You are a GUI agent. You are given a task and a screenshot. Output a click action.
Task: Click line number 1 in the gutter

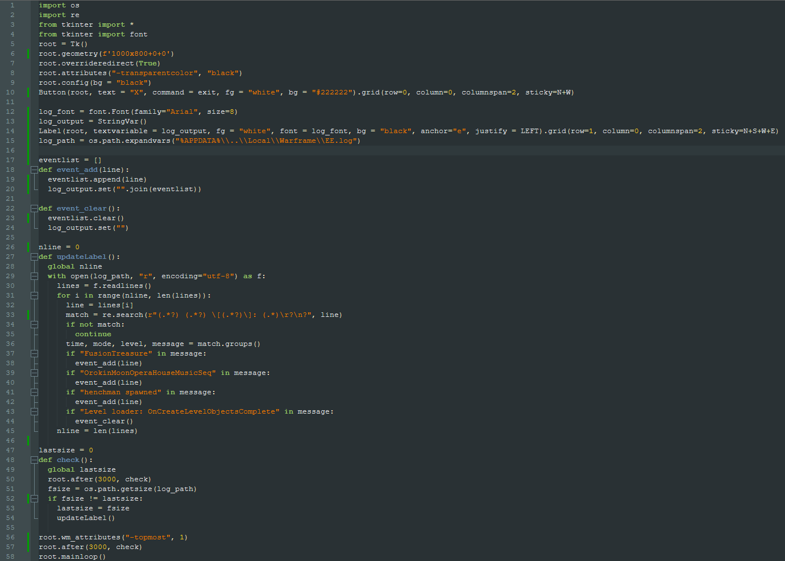(12, 5)
